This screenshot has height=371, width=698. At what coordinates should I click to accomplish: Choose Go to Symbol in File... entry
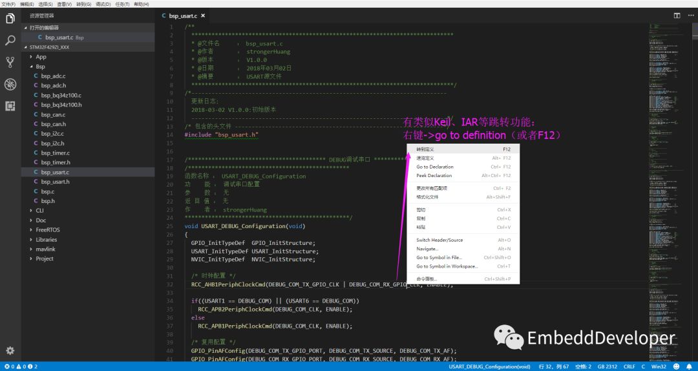pos(463,257)
